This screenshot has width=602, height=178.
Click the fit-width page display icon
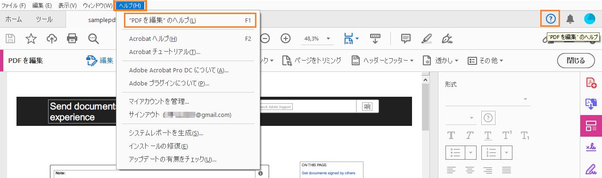click(349, 39)
